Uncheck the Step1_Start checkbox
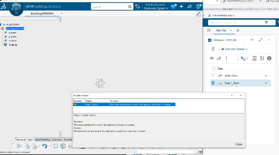 click(213, 83)
